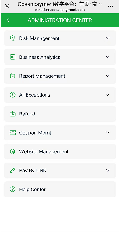
Task: Go back using the header arrow
Action: pyautogui.click(x=8, y=20)
